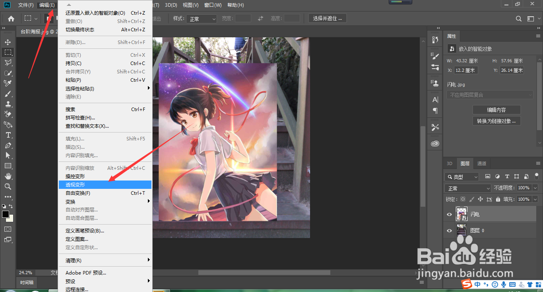
Task: Hide the 闪电 layer via eye icon
Action: pos(449,214)
